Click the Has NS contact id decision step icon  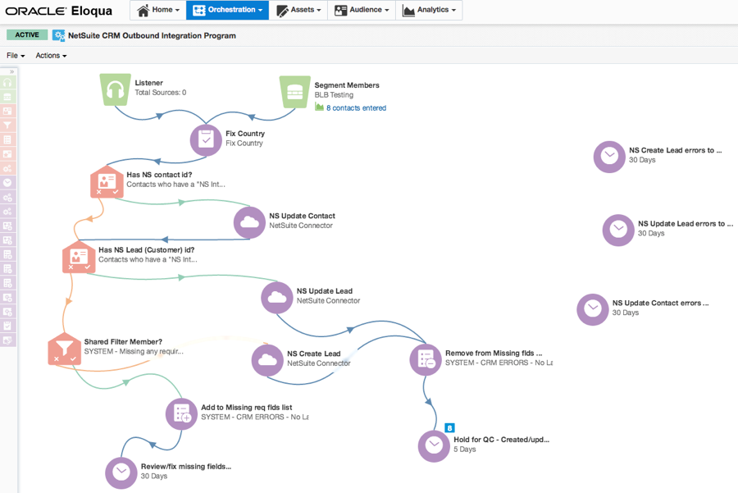click(x=107, y=183)
